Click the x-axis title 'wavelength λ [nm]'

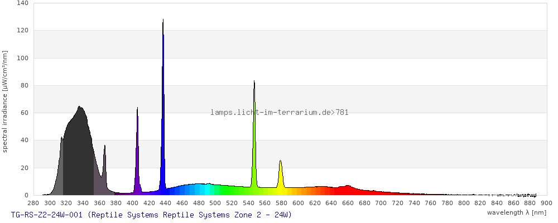[516, 212]
